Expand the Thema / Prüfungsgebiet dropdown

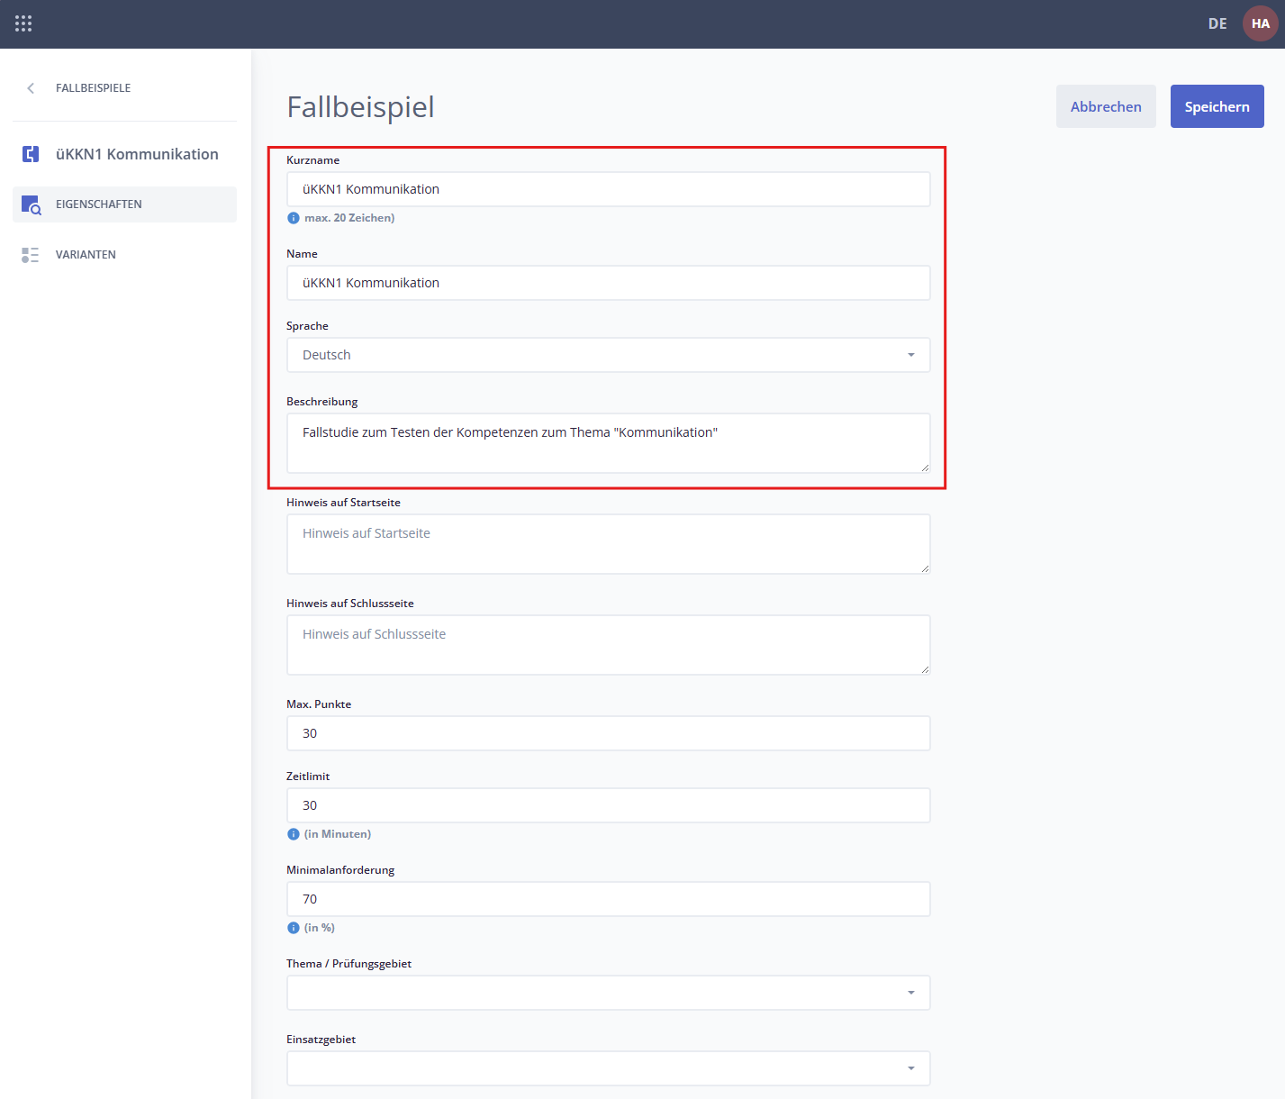click(608, 993)
